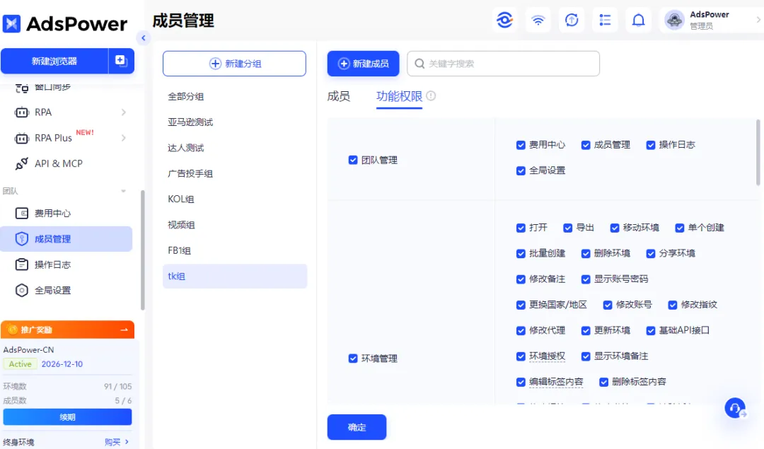Click the 新建分组 button
This screenshot has width=764, height=449.
234,64
